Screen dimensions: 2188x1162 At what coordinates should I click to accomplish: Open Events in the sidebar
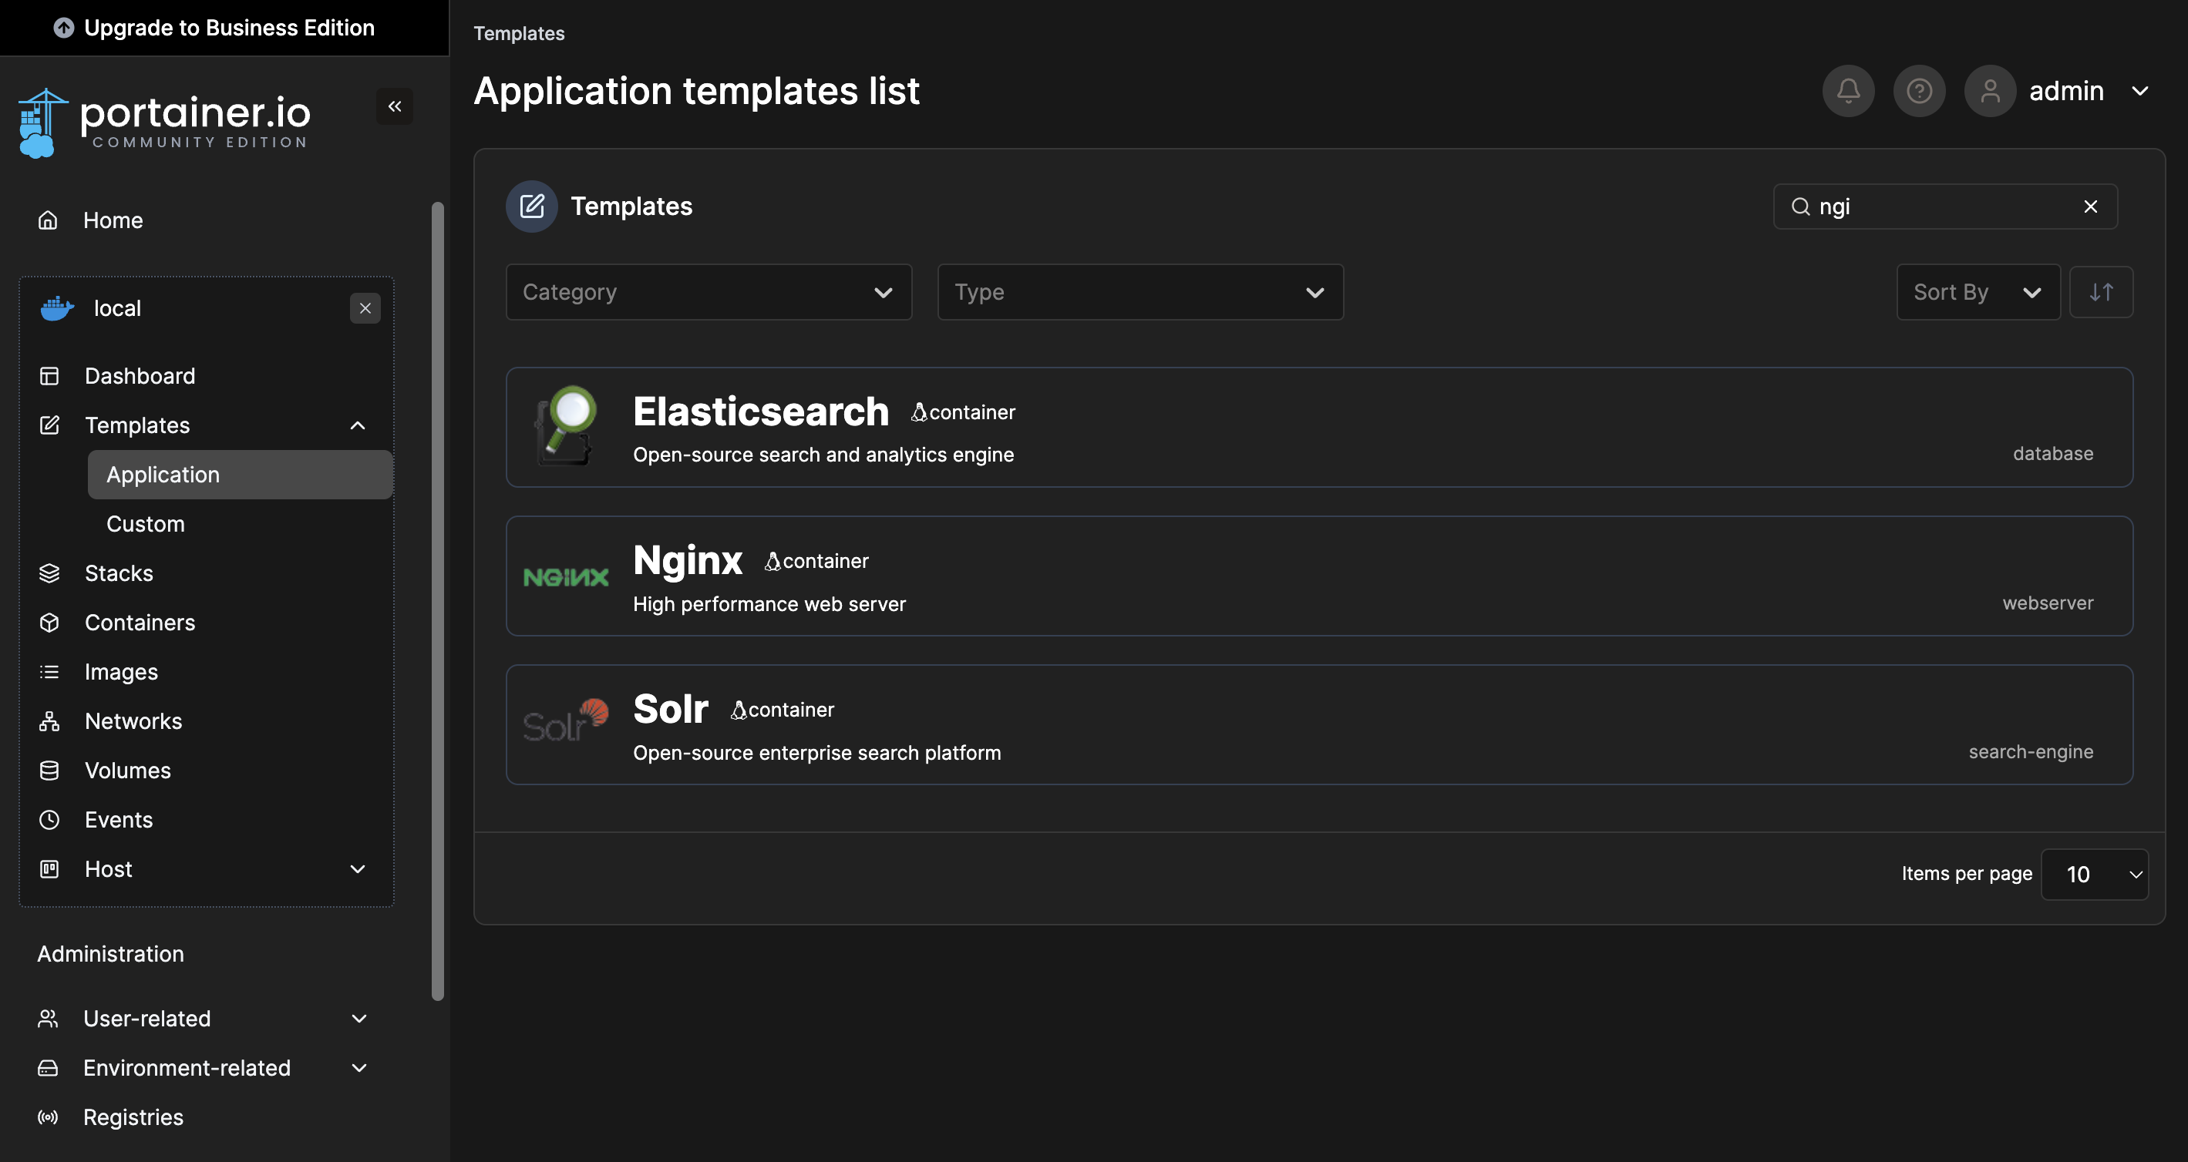(119, 819)
